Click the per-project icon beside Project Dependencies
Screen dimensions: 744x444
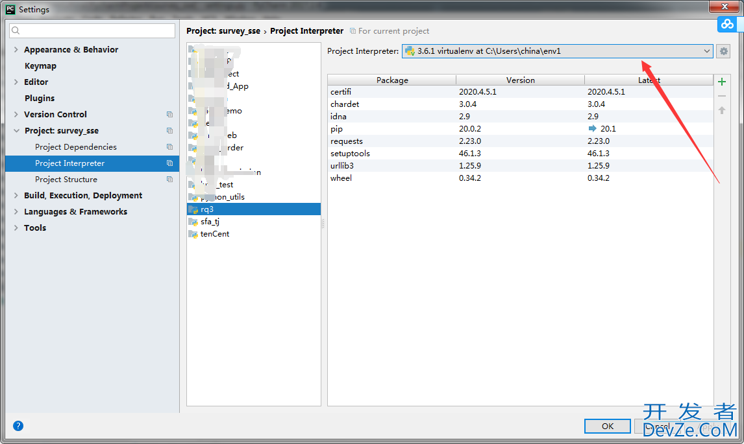(x=169, y=147)
